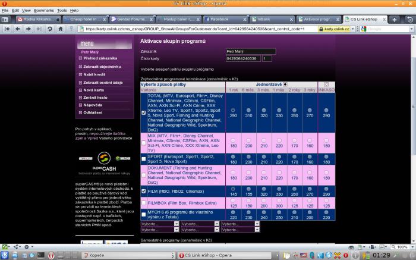The height and width of the screenshot is (260, 416).
Task: Open the KDE application launcher menu
Action: (x=4, y=255)
